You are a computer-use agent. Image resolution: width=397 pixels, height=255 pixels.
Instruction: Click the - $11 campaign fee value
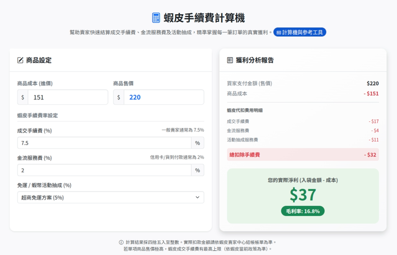(374, 140)
